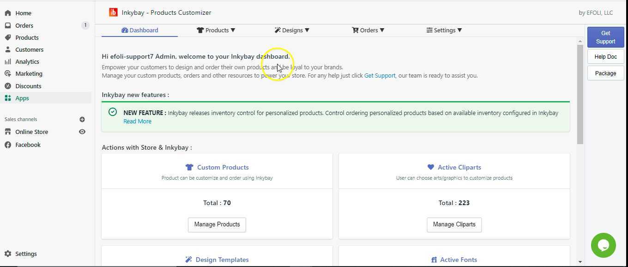Click the Active Cliparts heart icon
628x267 pixels.
pyautogui.click(x=431, y=167)
